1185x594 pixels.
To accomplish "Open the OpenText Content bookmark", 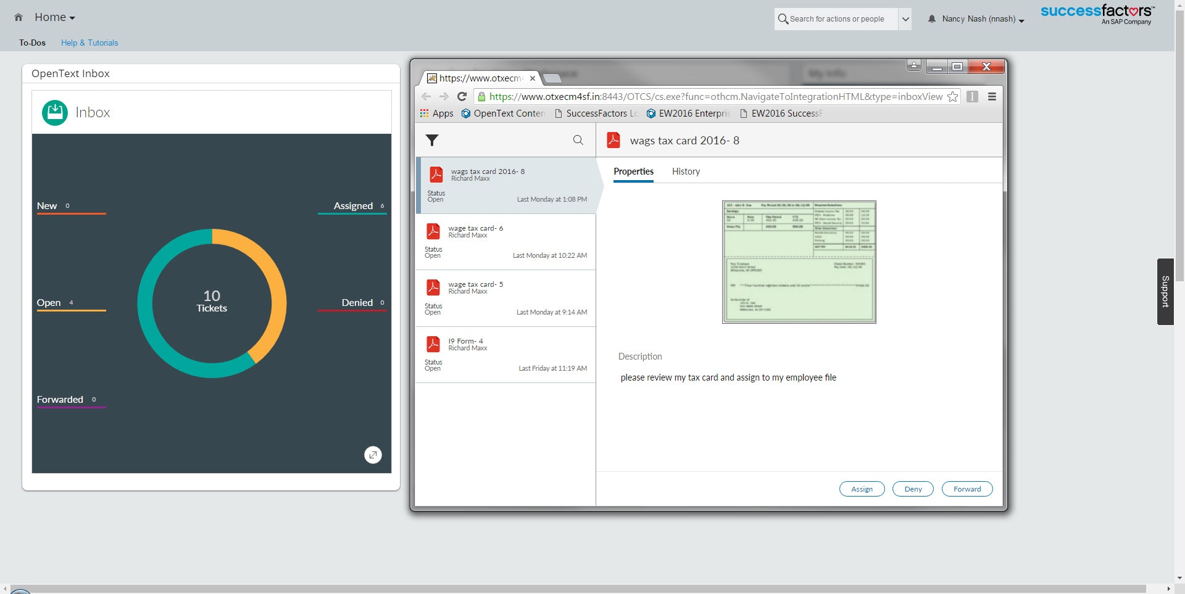I will (x=503, y=113).
